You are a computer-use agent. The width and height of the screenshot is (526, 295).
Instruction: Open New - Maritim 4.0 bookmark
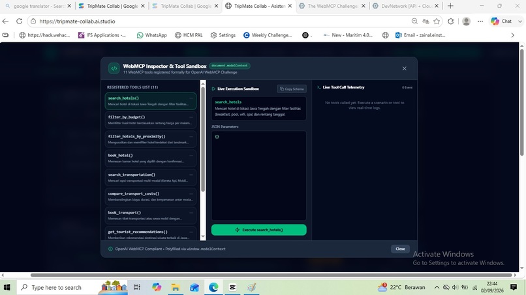[348, 35]
